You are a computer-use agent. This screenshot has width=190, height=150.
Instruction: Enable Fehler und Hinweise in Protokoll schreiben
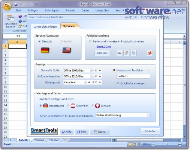(91, 41)
